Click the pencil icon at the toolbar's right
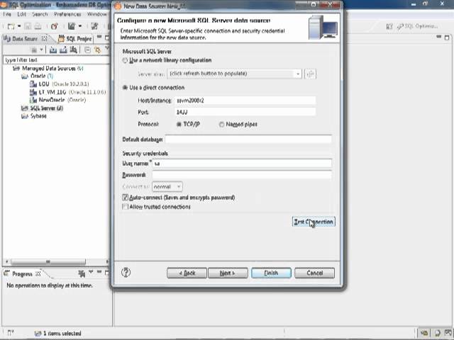The width and height of the screenshot is (454, 340). [x=94, y=26]
